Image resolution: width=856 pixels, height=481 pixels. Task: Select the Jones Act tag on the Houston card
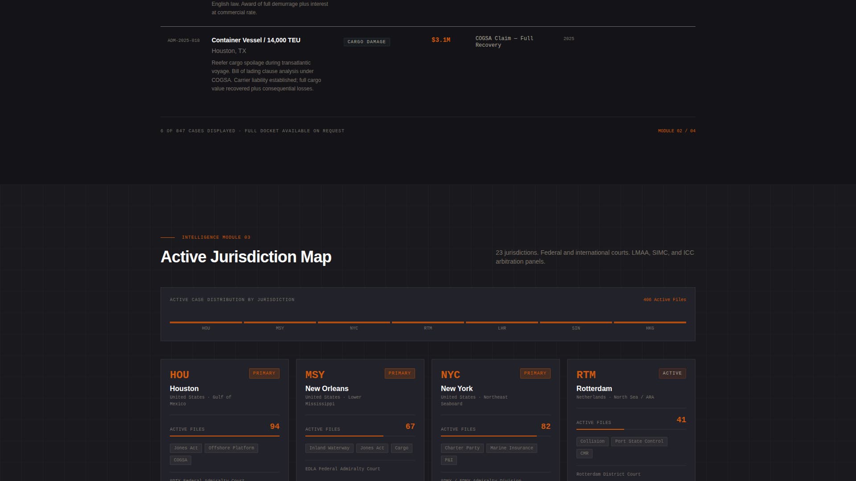[185, 448]
